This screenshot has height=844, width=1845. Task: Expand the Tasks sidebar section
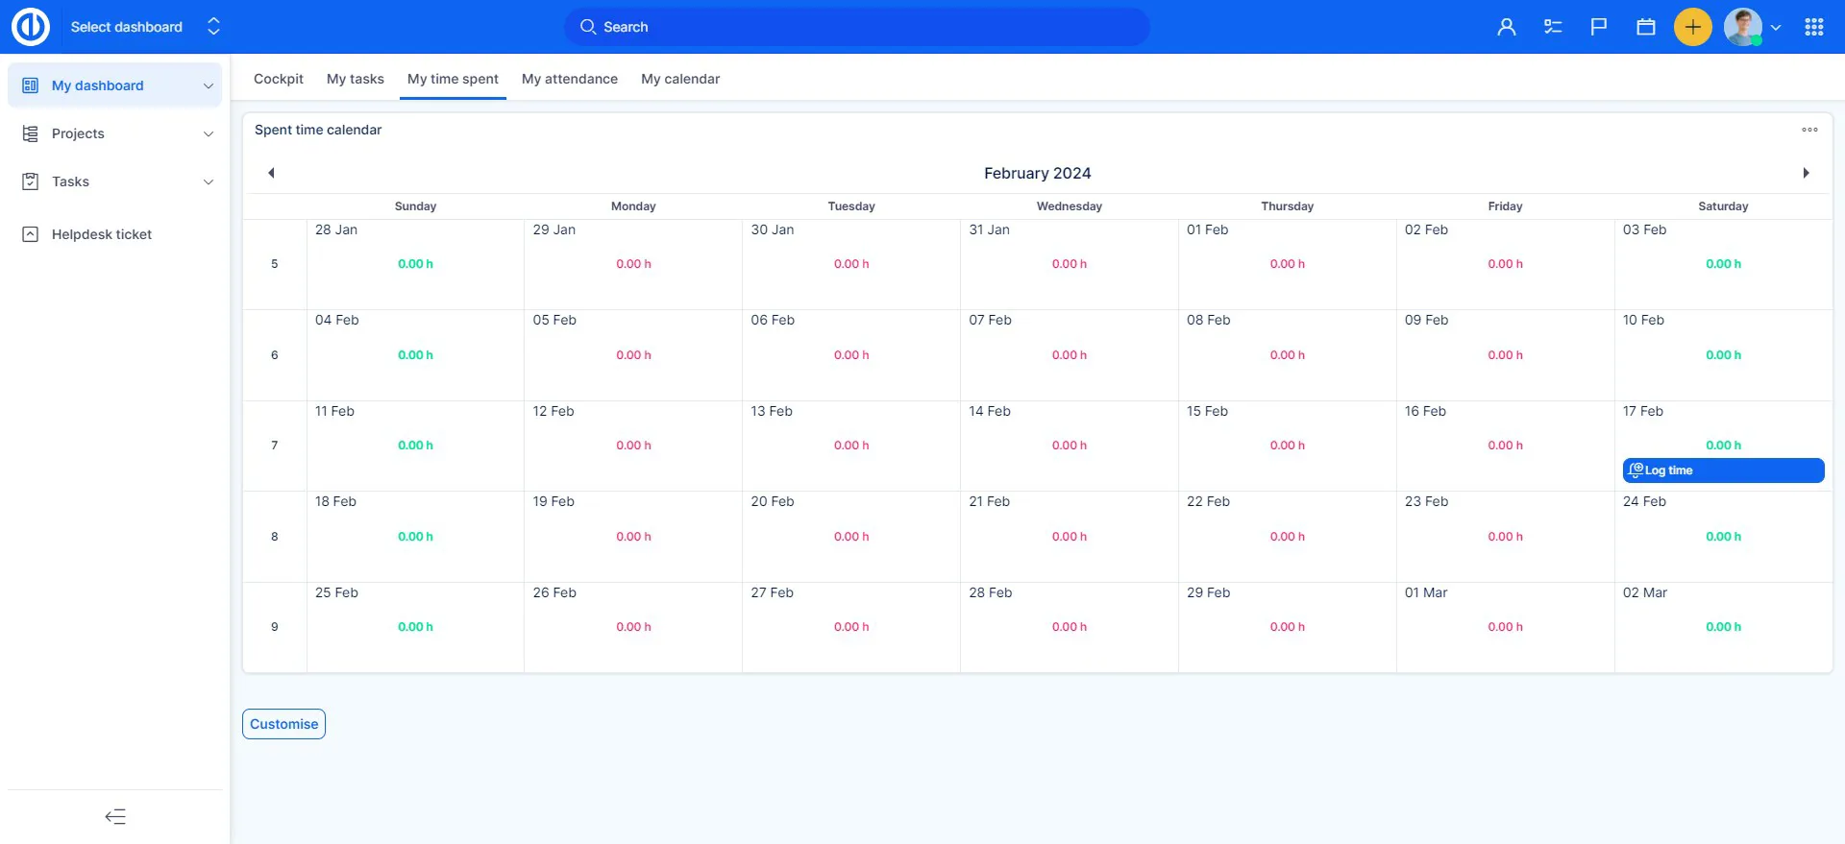click(209, 182)
